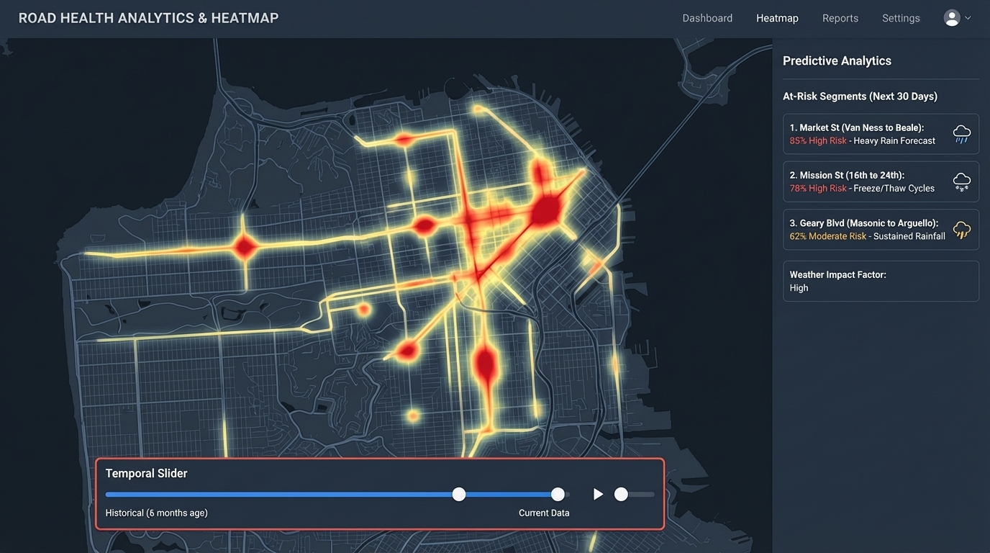Click the Current Data slider handle
990x553 pixels.
point(558,494)
